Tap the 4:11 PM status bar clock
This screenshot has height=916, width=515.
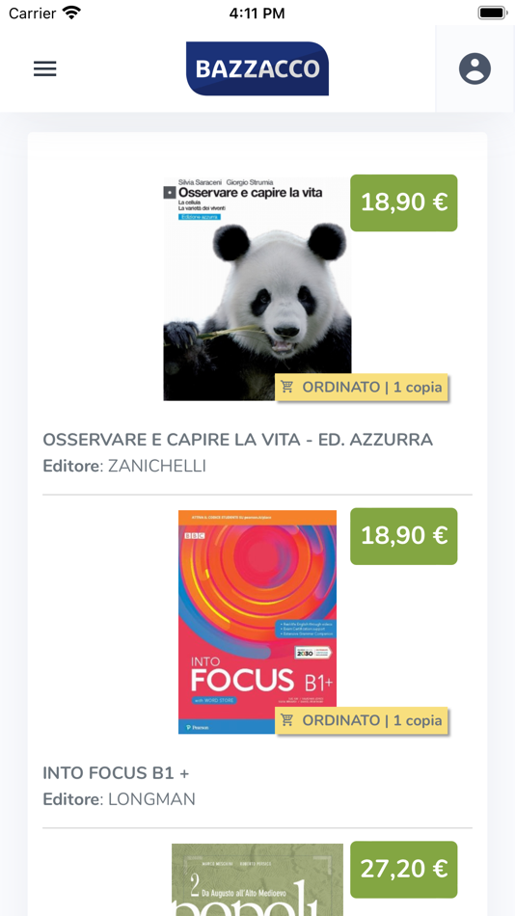[257, 13]
